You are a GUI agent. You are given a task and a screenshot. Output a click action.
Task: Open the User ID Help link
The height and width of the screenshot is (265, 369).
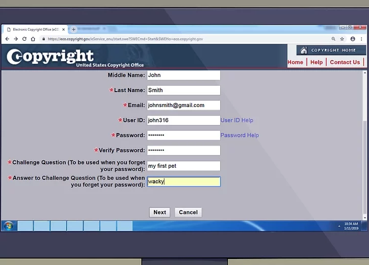[x=236, y=120]
